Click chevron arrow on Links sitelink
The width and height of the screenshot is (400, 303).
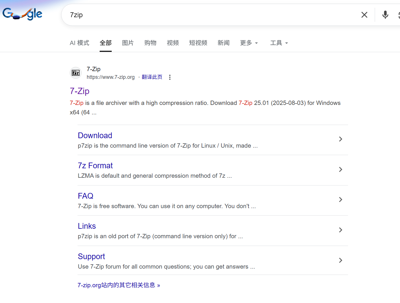coord(341,230)
